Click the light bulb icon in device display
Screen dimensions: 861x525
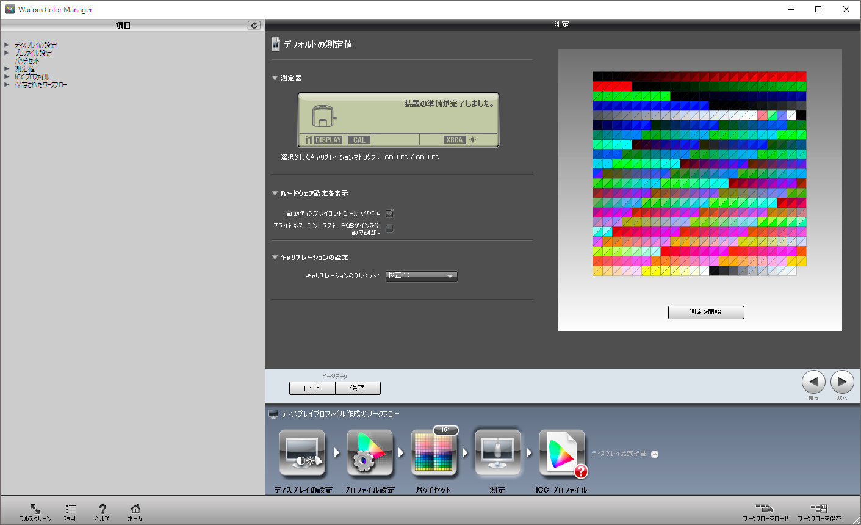473,140
